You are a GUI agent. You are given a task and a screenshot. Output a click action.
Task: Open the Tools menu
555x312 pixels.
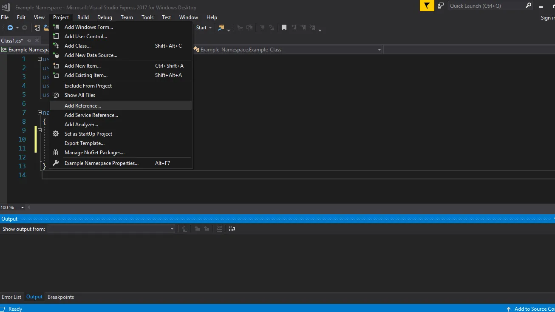147,17
